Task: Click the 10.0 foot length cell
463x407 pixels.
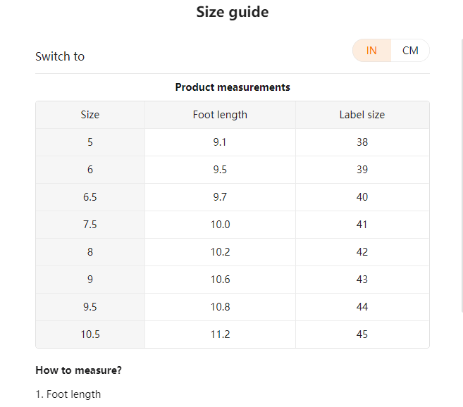Action: point(220,225)
